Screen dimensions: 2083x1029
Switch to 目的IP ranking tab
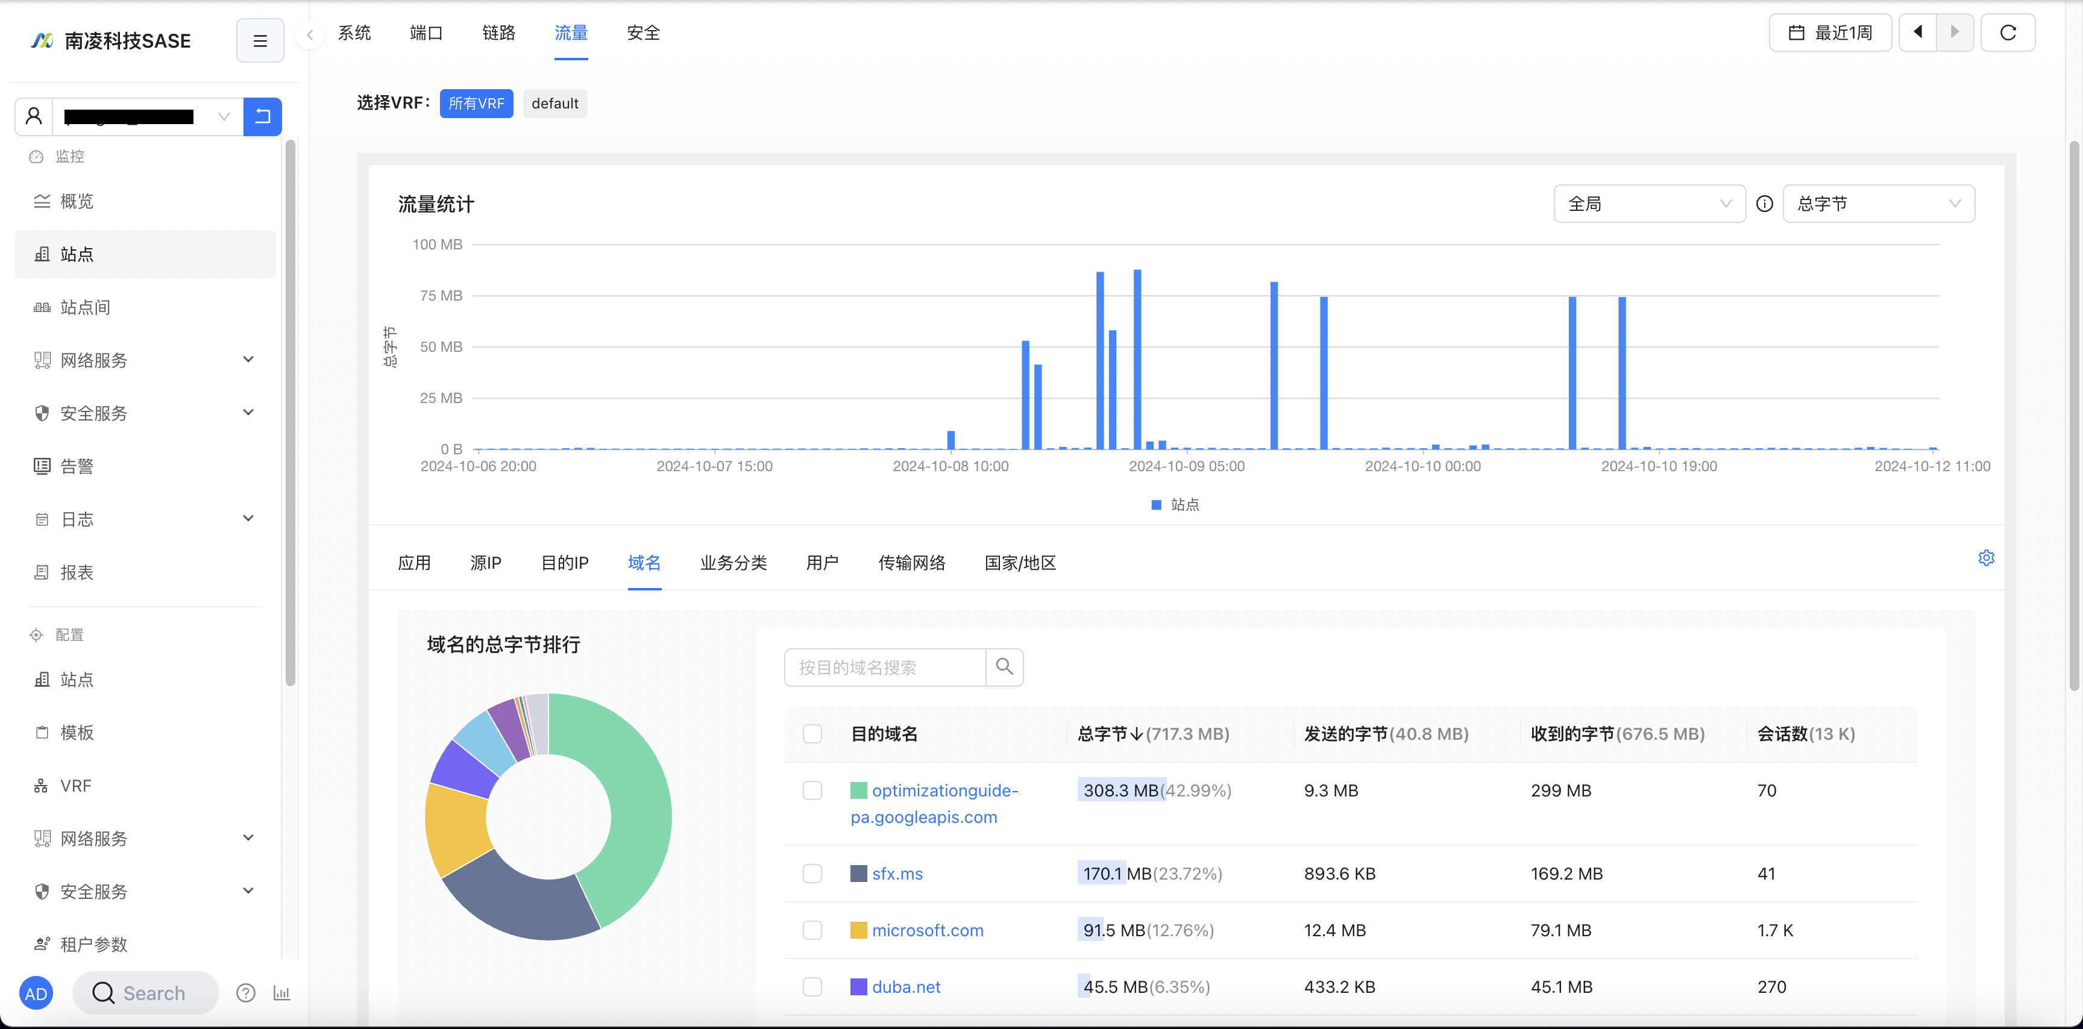[565, 563]
